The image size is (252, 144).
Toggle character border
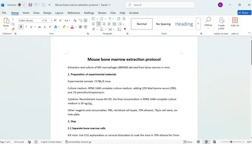coord(85,20)
